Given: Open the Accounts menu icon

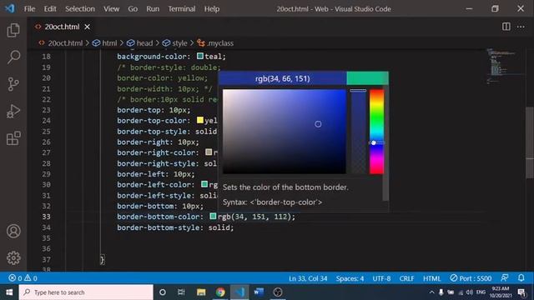Looking at the screenshot, I should pos(13,232).
